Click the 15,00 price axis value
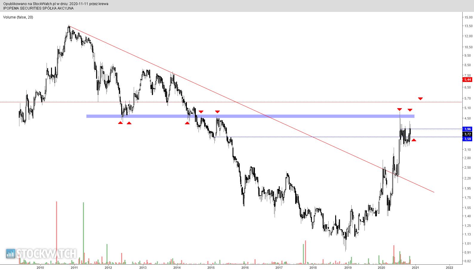 (x=468, y=17)
